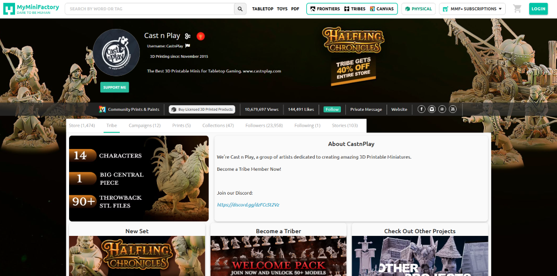Open the Stories (103) tab
This screenshot has height=276, width=557.
pos(345,126)
